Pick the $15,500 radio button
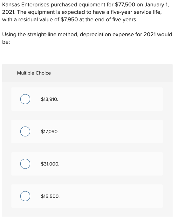 (x=25, y=196)
